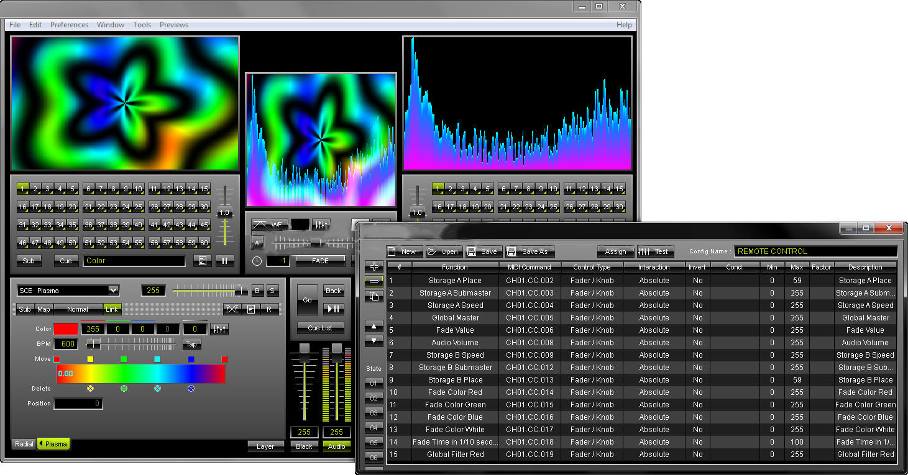
Task: Click the Test faders button
Action: (x=654, y=251)
